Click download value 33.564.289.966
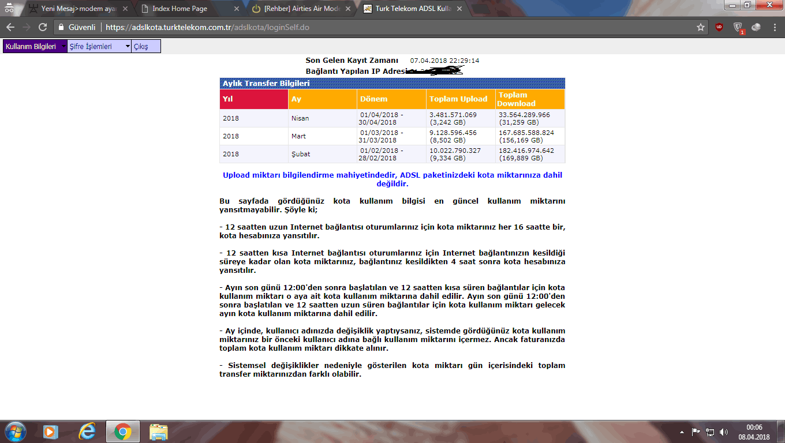The width and height of the screenshot is (785, 443). click(x=525, y=115)
